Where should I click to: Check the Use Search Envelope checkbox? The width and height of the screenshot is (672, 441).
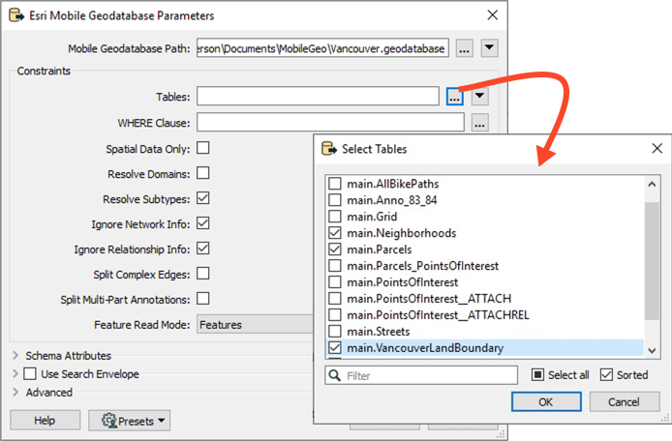coord(30,373)
